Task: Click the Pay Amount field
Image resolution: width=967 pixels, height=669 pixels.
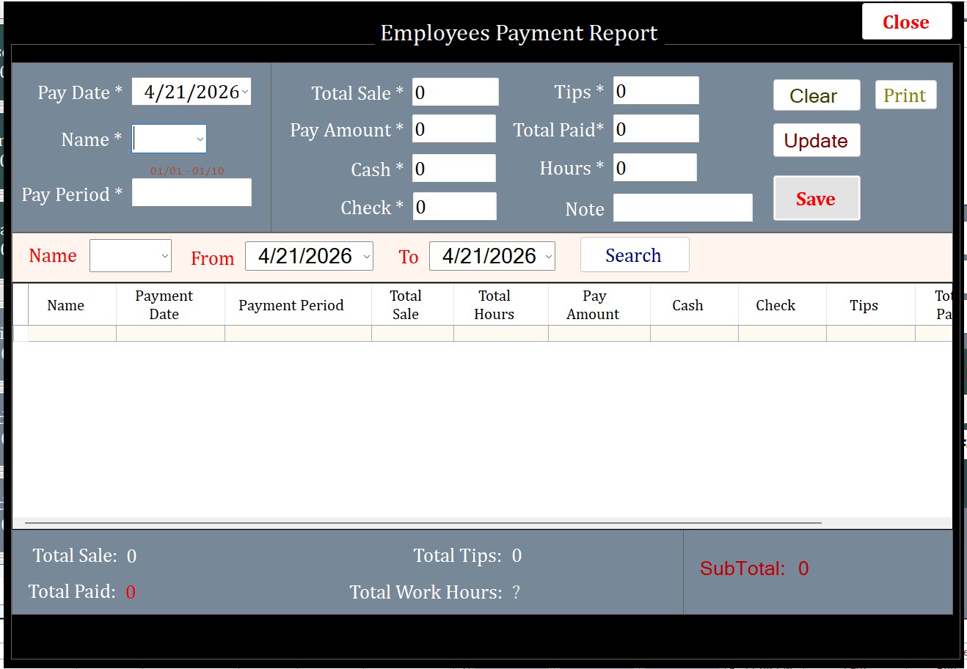Action: coord(453,129)
